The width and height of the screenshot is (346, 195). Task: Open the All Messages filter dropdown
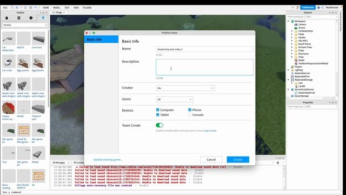(61, 162)
